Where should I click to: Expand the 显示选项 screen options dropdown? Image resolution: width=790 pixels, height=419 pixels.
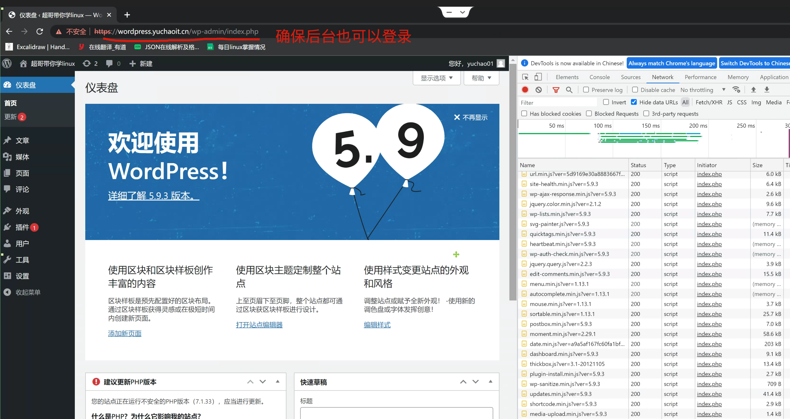point(436,78)
